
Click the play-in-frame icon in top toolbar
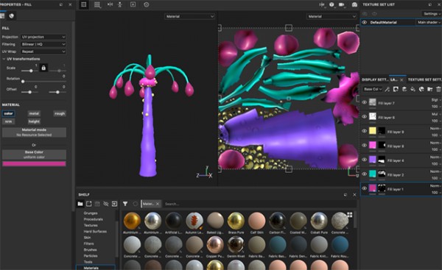tap(133, 4)
